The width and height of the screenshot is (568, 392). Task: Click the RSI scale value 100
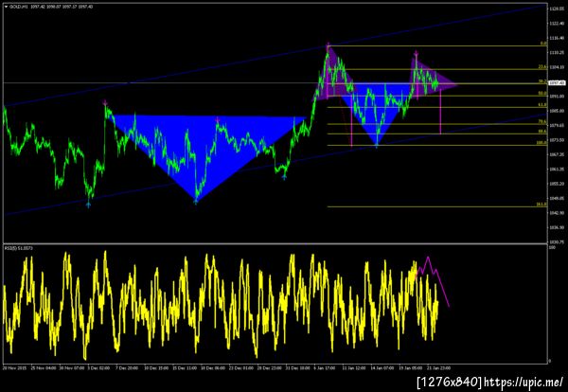[x=553, y=248]
